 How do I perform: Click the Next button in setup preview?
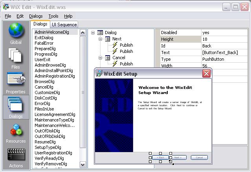179,158
